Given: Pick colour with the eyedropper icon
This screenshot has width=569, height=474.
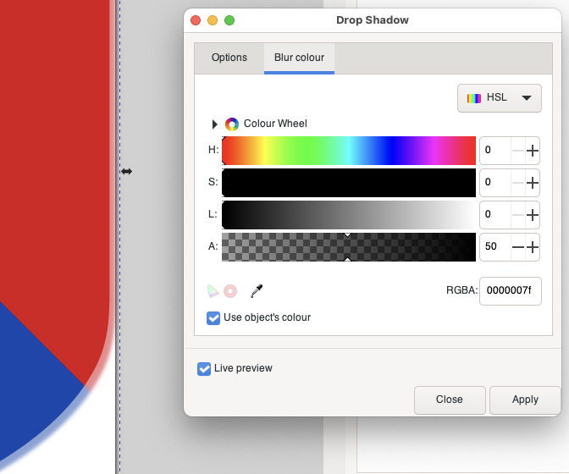Looking at the screenshot, I should tap(257, 291).
